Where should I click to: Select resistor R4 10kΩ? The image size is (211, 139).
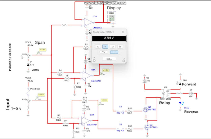pos(60,73)
